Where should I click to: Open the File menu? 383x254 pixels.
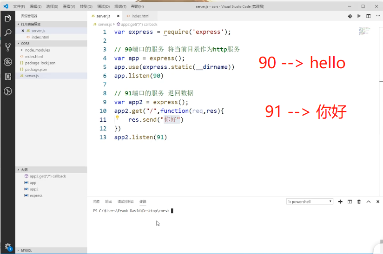click(x=19, y=7)
